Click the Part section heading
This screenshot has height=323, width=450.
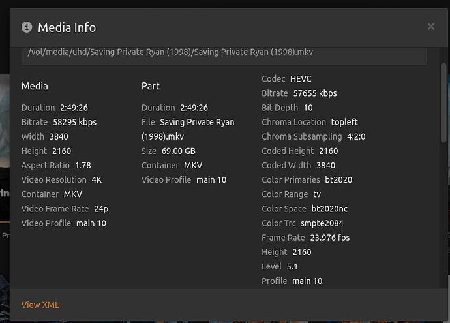(151, 86)
